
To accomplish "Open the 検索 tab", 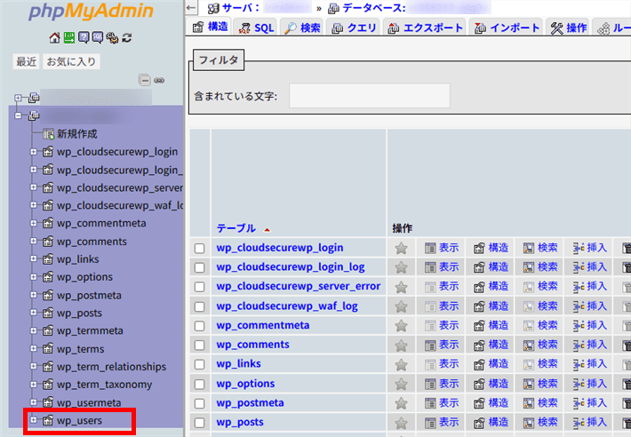I will [x=303, y=28].
